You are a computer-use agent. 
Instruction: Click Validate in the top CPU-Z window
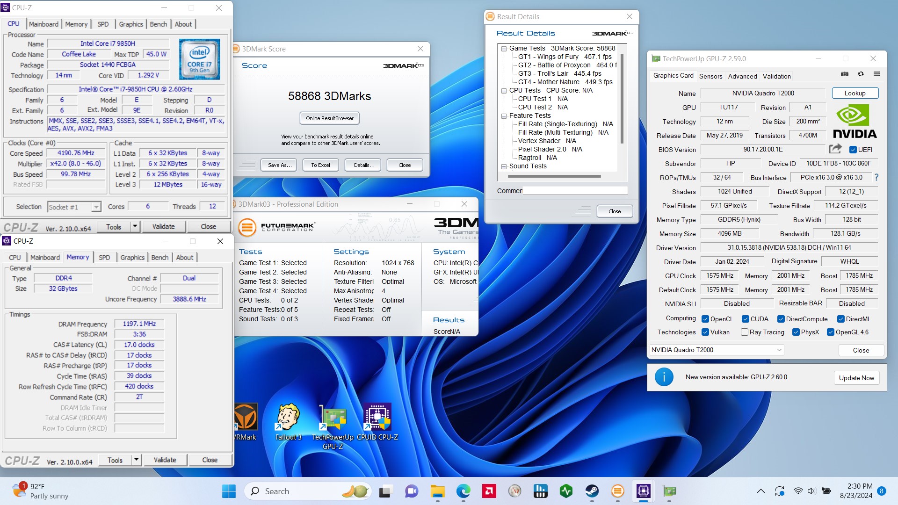164,226
